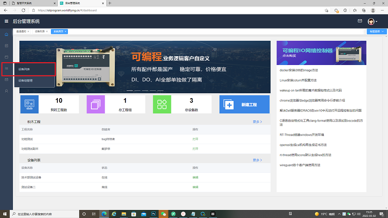Image resolution: width=388 pixels, height=218 pixels.
Task: Open article Linux安装coturn并配置方法
Action: coord(298,80)
